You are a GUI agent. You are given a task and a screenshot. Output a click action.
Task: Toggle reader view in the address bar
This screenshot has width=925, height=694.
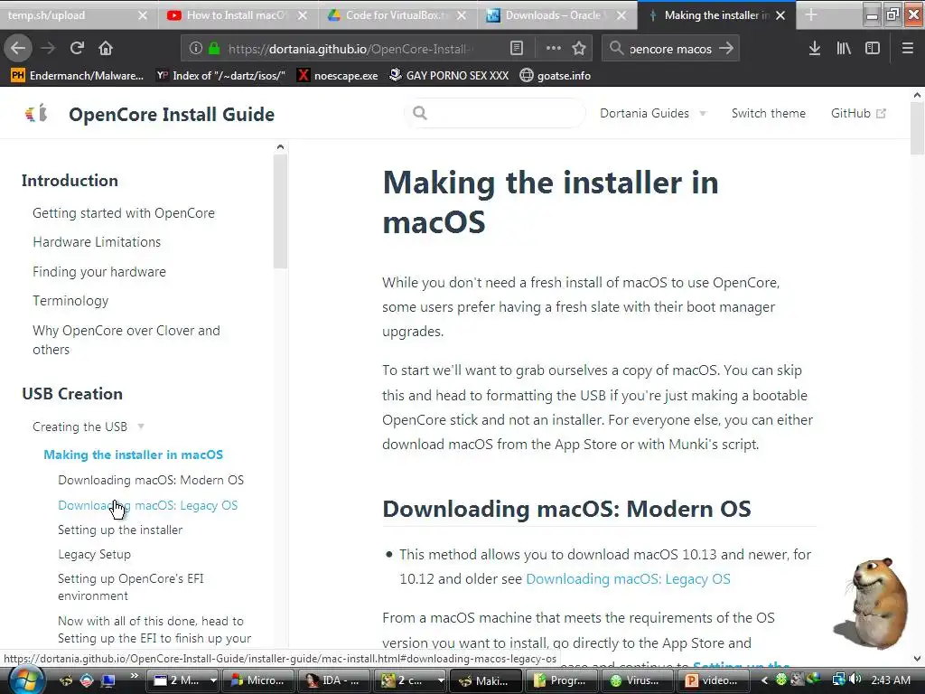(516, 49)
